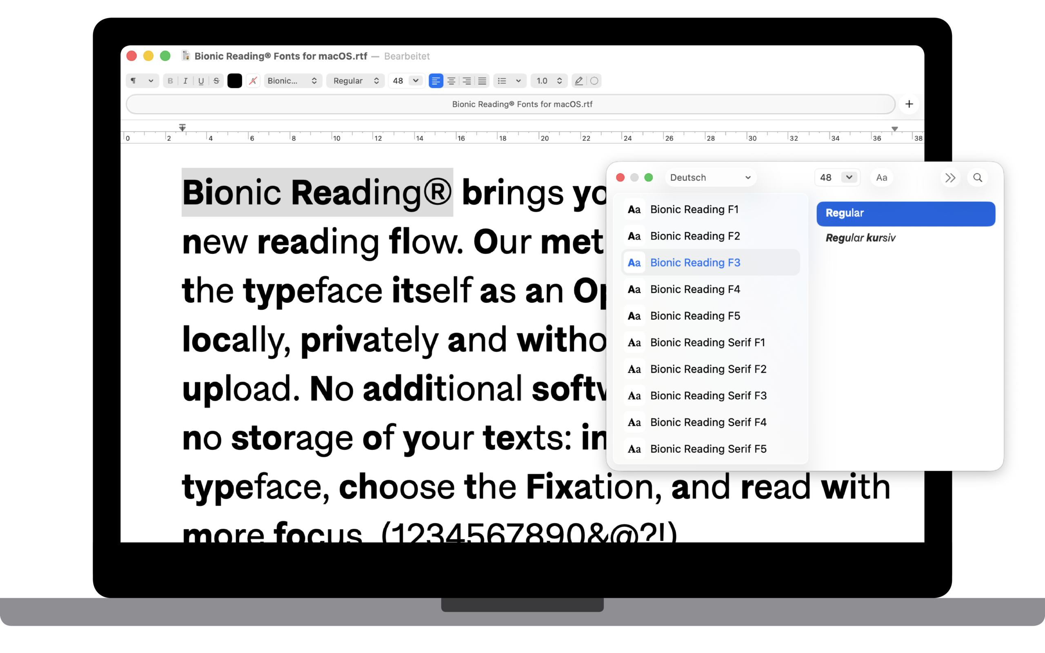This screenshot has height=653, width=1045.
Task: Select Bionic Reading F1 font
Action: tap(710, 209)
